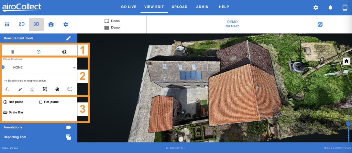Open the UPLOAD menu tab
The height and width of the screenshot is (153, 352).
point(179,7)
